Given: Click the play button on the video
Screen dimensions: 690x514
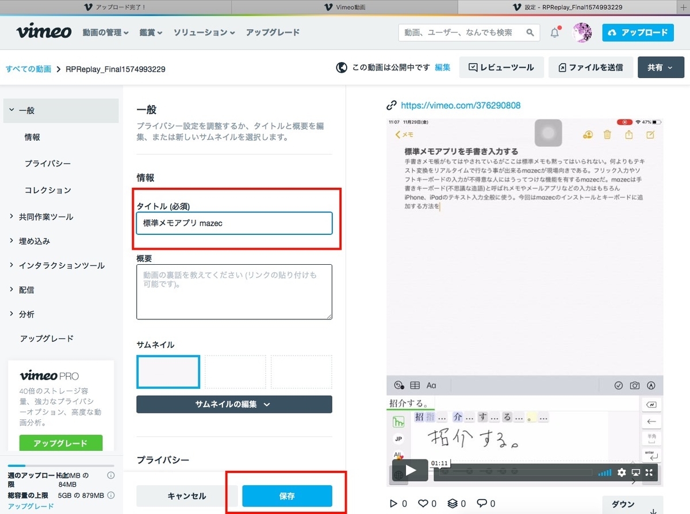Looking at the screenshot, I should [x=411, y=470].
